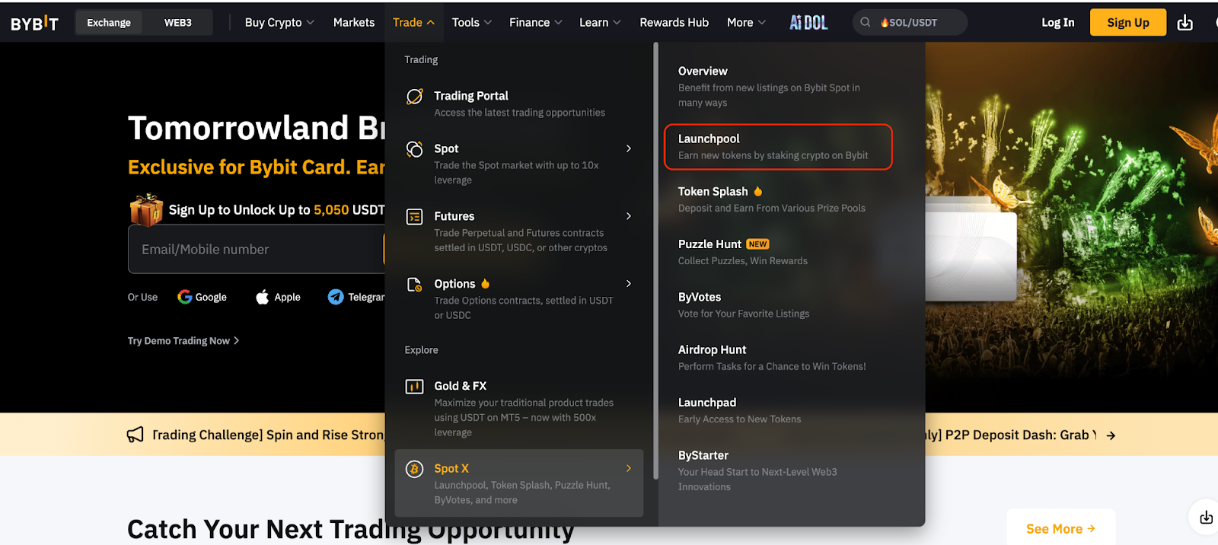Click the Options menu icon
1218x545 pixels.
tap(415, 285)
